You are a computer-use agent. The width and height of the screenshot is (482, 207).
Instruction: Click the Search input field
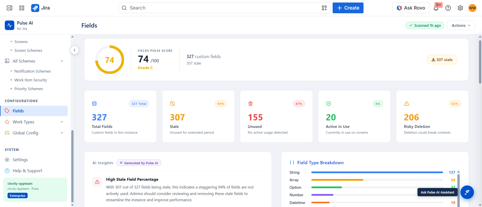coord(224,8)
